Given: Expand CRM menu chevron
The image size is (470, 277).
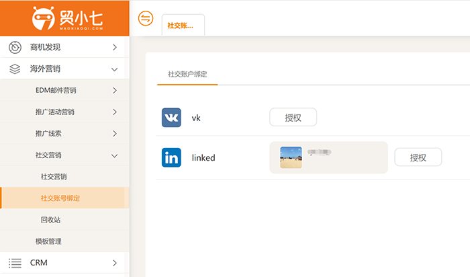Looking at the screenshot, I should coord(115,263).
